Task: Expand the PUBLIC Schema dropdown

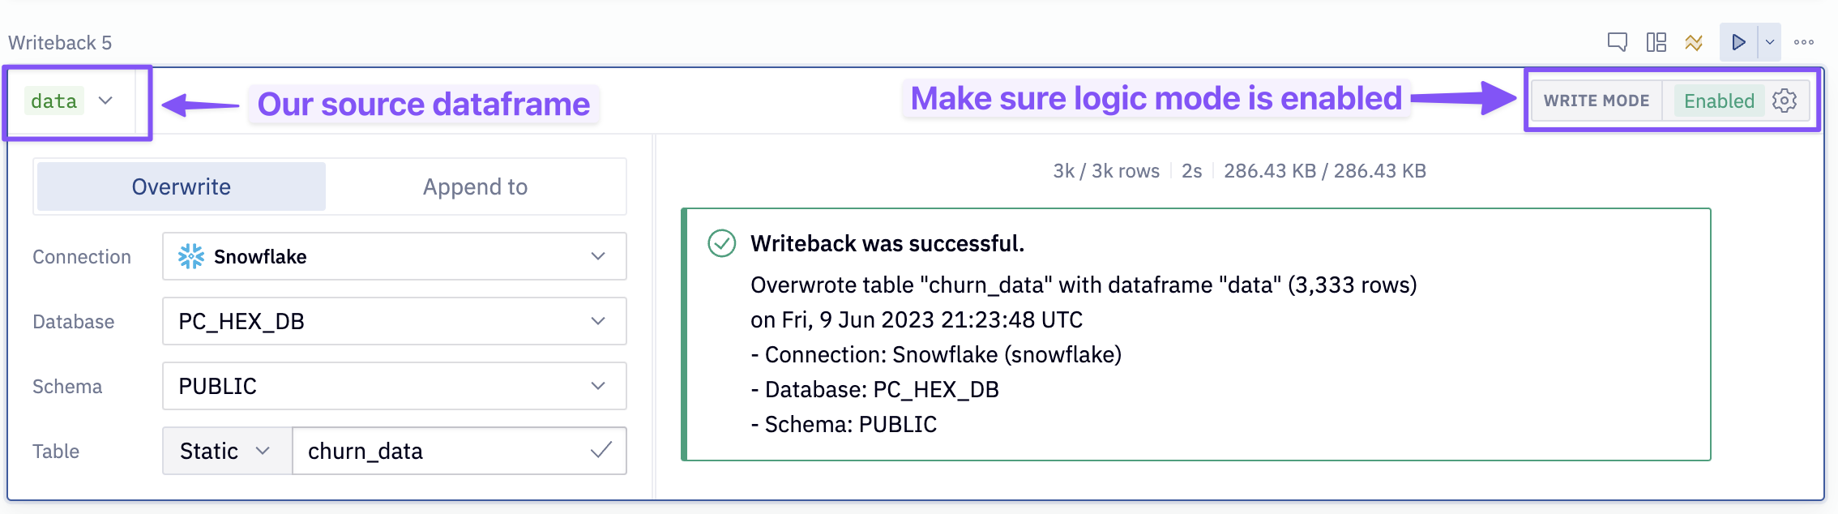Action: (x=598, y=386)
